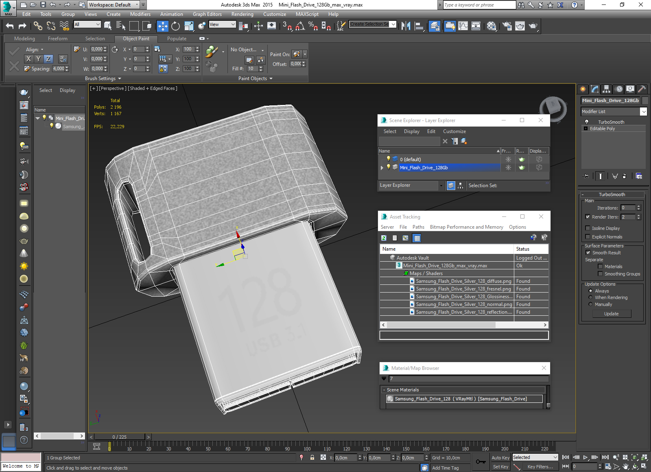This screenshot has width=651, height=472.
Task: Click Add Time Tag
Action: (445, 468)
